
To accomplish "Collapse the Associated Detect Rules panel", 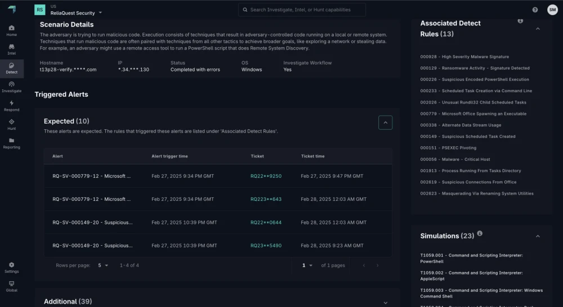I will click(538, 29).
